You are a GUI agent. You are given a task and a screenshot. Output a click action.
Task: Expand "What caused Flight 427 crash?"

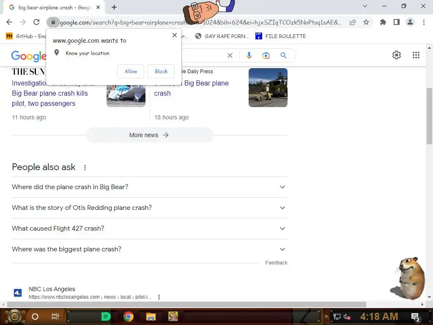(x=149, y=229)
